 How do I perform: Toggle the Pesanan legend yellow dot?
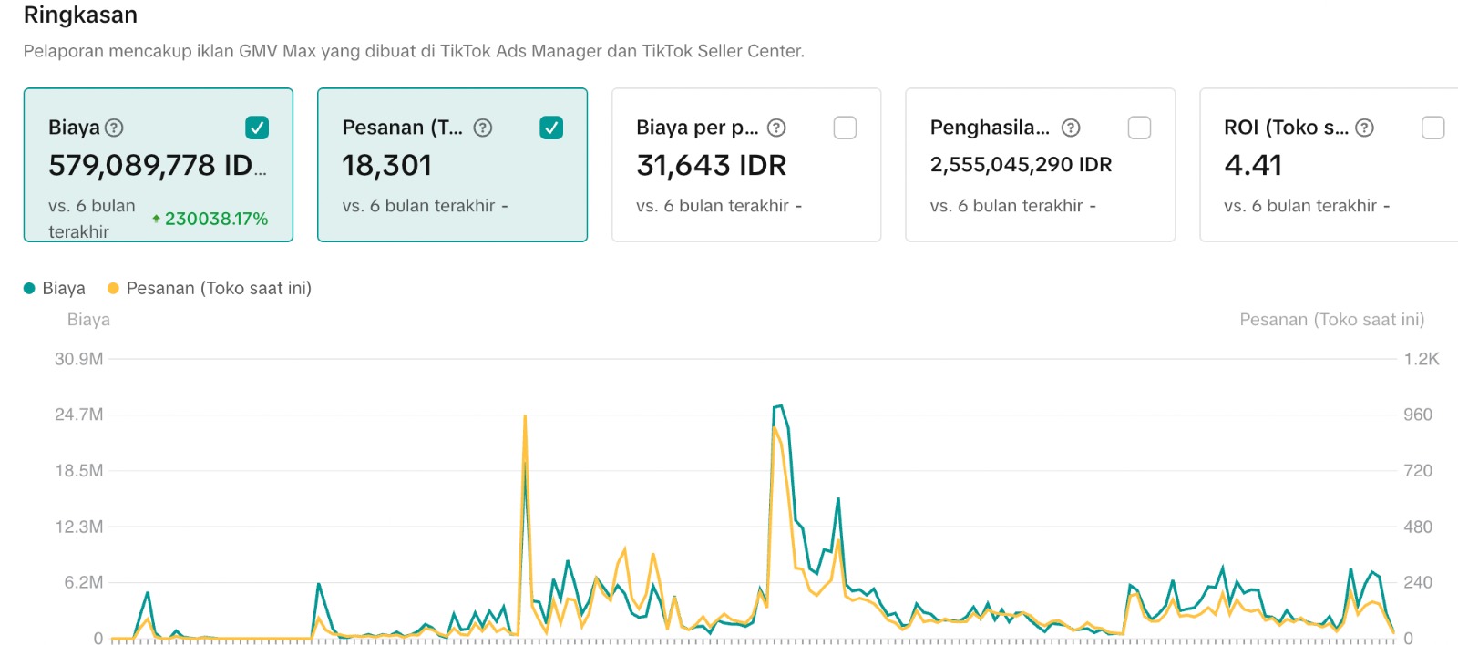click(x=113, y=289)
